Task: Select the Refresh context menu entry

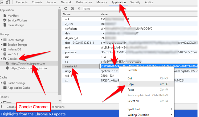Action: (132, 70)
